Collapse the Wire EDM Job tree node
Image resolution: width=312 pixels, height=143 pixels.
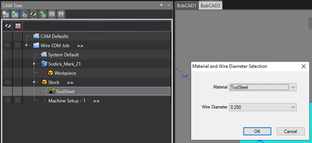[26, 46]
